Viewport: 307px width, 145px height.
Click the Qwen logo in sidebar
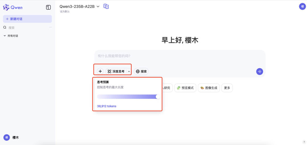13,7
